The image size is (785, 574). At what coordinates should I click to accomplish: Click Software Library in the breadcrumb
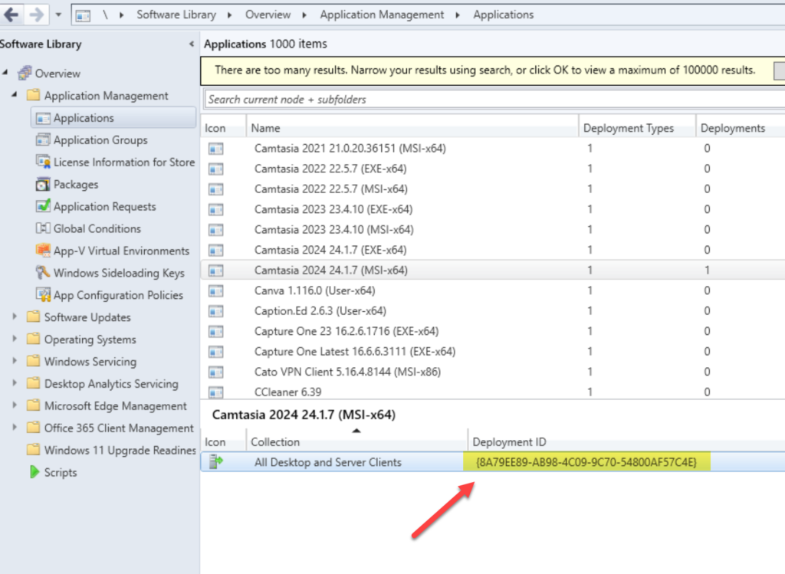coord(176,15)
